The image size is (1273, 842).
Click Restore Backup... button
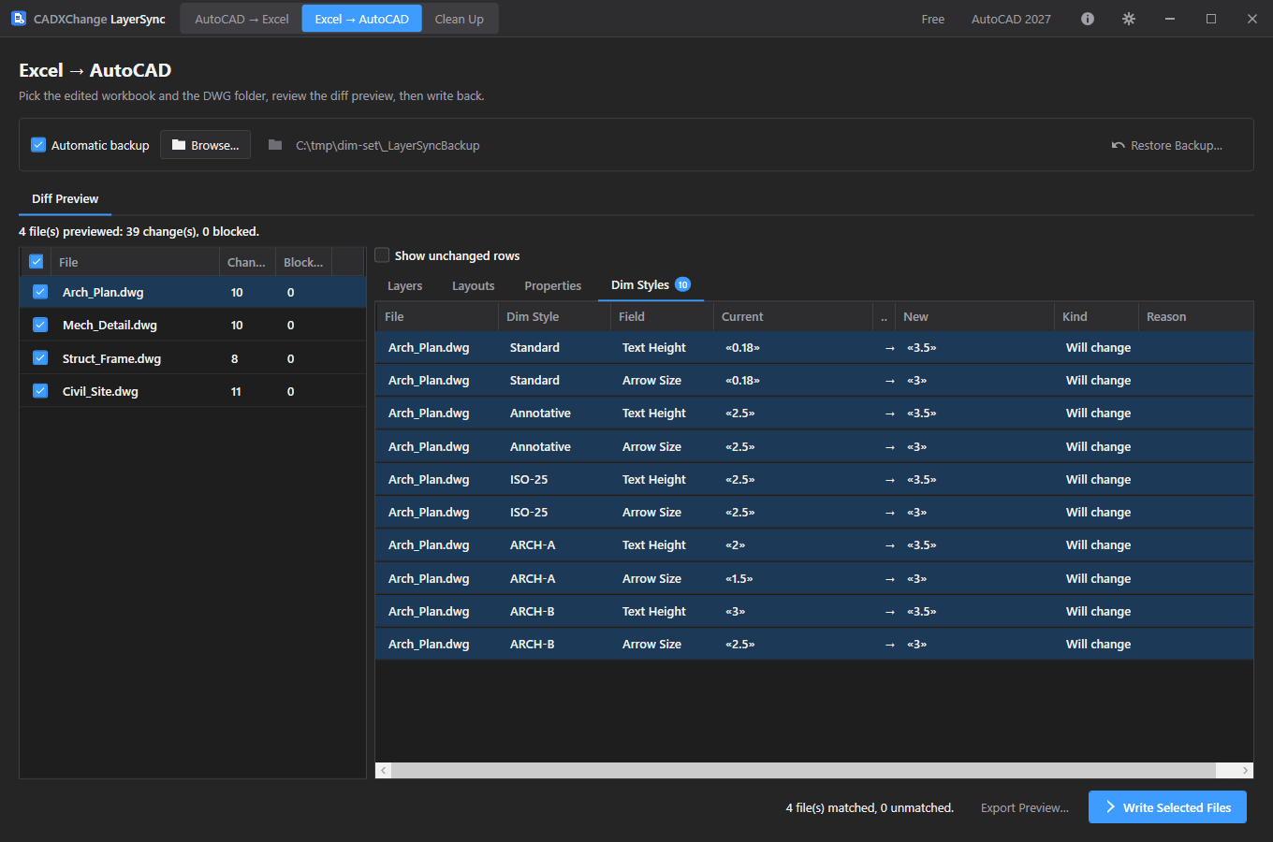pos(1167,145)
